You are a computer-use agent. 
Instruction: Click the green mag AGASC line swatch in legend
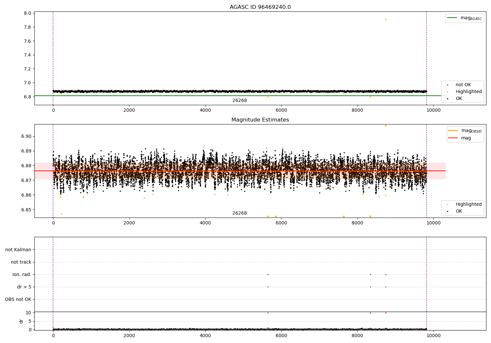452,18
